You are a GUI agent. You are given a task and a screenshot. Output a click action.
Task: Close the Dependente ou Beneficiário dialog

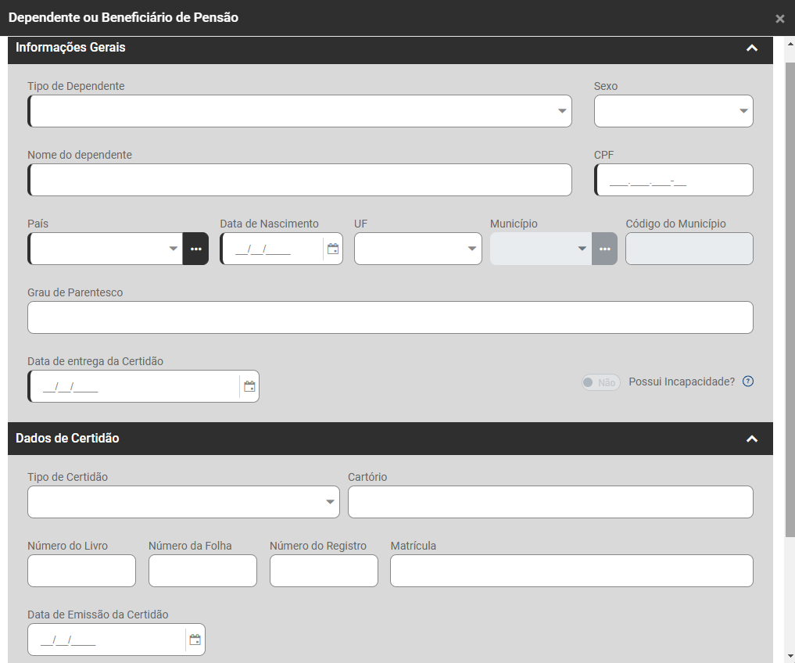pos(779,19)
